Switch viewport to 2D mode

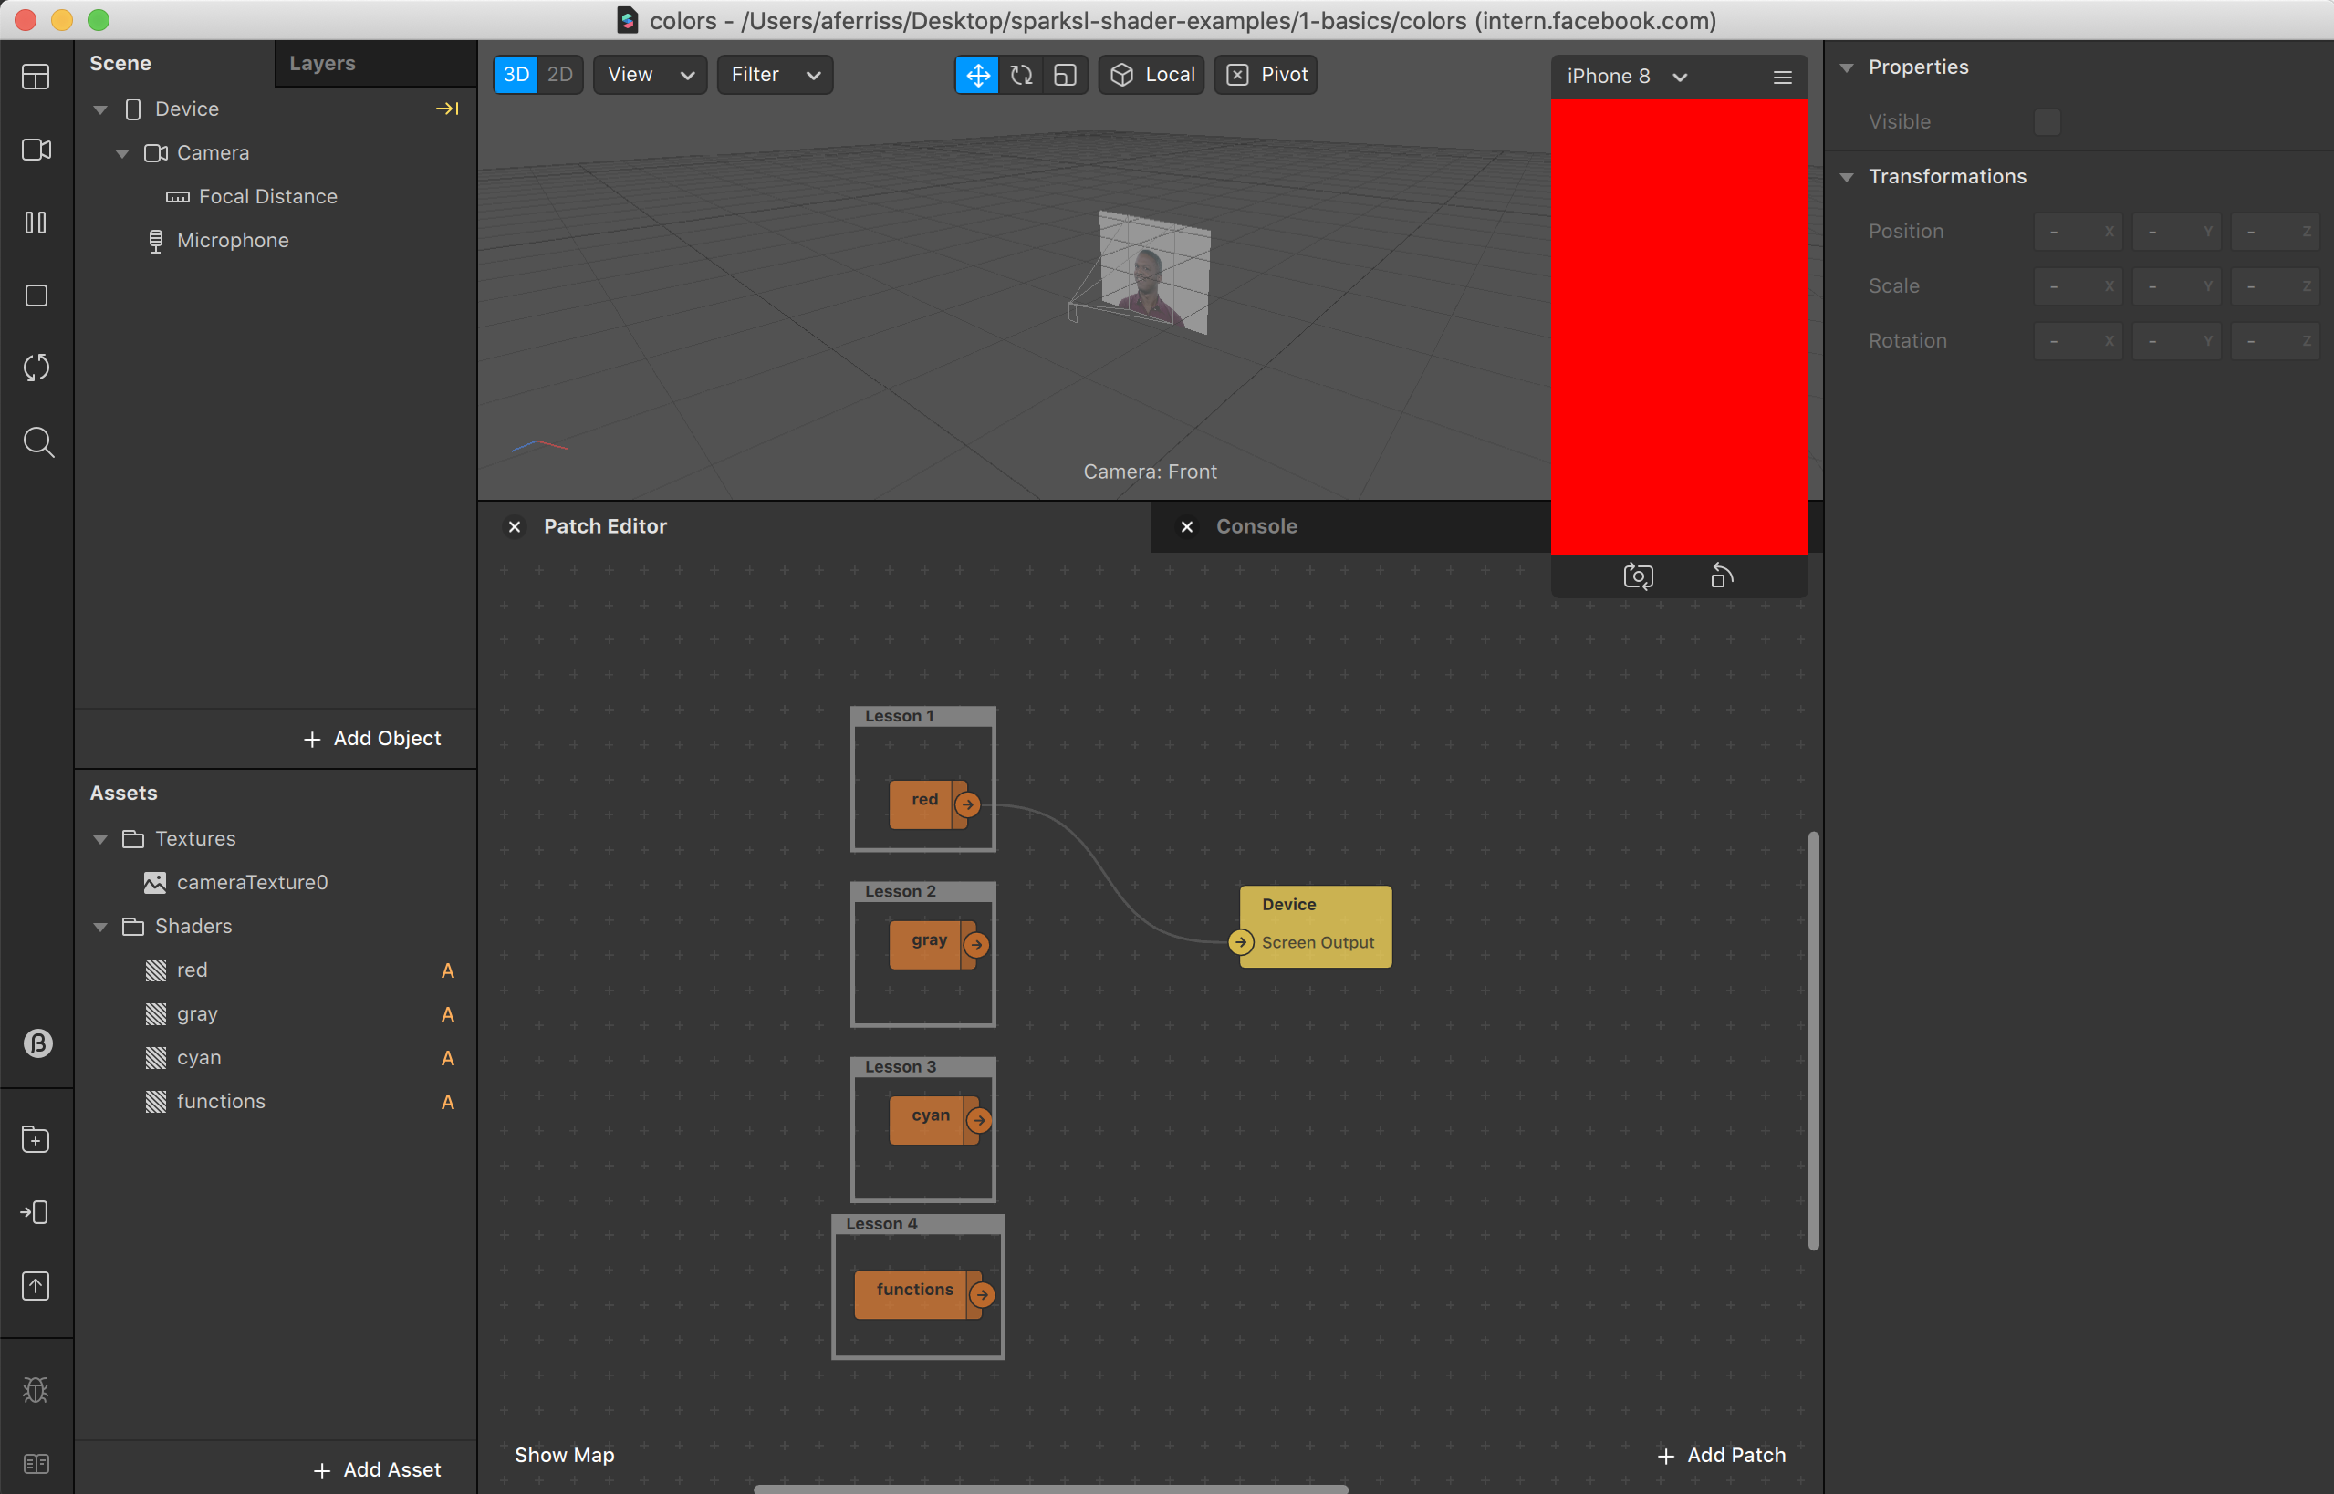coord(560,75)
